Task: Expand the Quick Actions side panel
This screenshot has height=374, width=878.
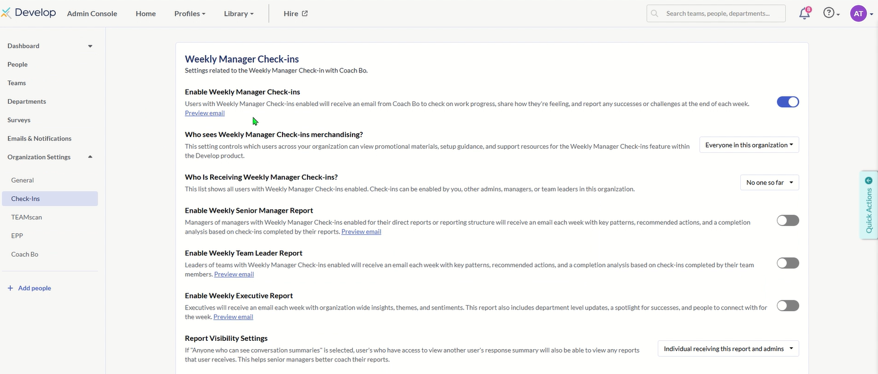Action: coord(869,205)
